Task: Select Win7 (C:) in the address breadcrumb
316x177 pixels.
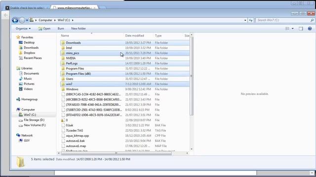Action: coord(64,20)
